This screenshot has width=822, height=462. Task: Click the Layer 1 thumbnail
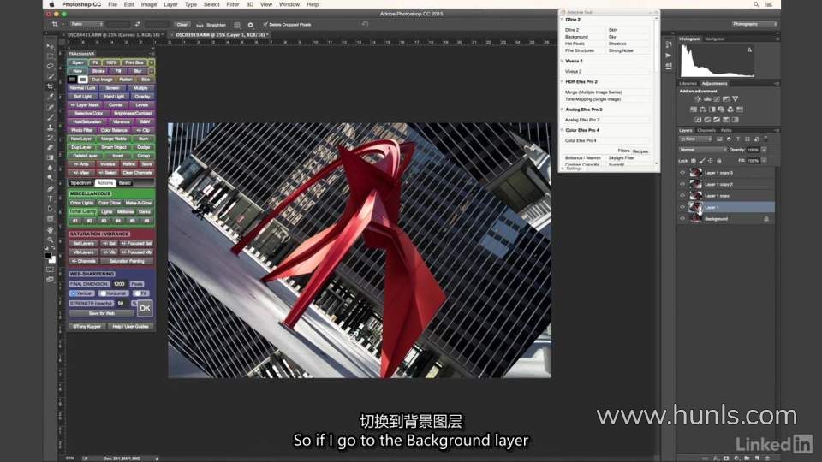coord(695,207)
